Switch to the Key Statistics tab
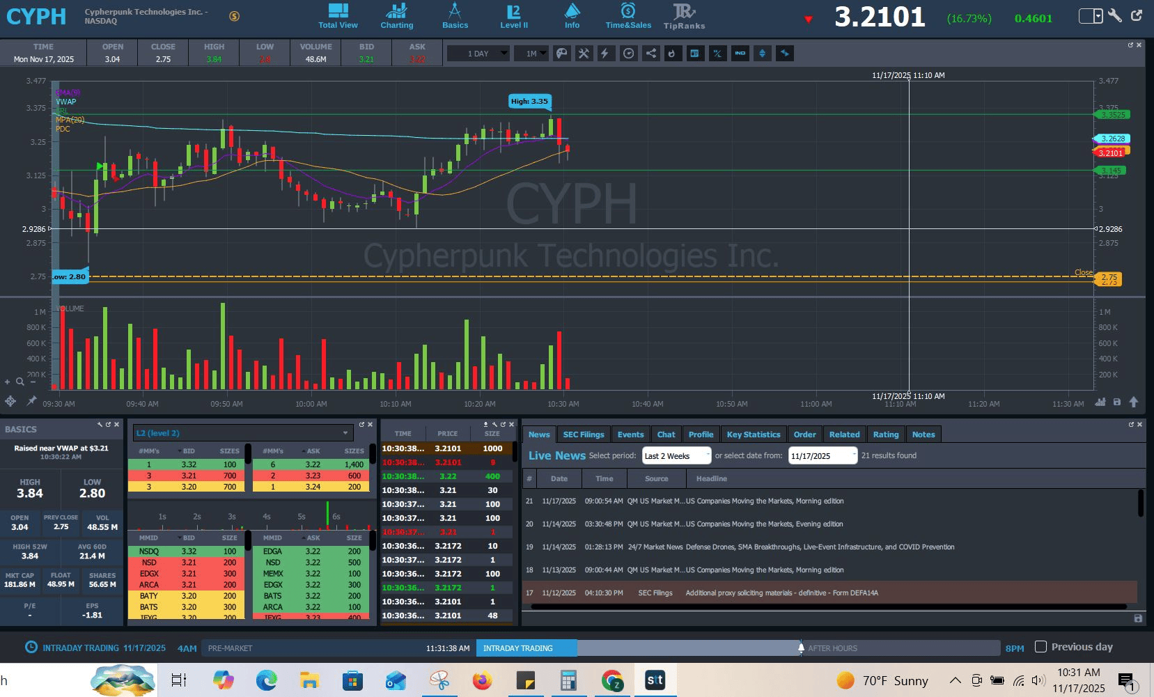 [754, 434]
